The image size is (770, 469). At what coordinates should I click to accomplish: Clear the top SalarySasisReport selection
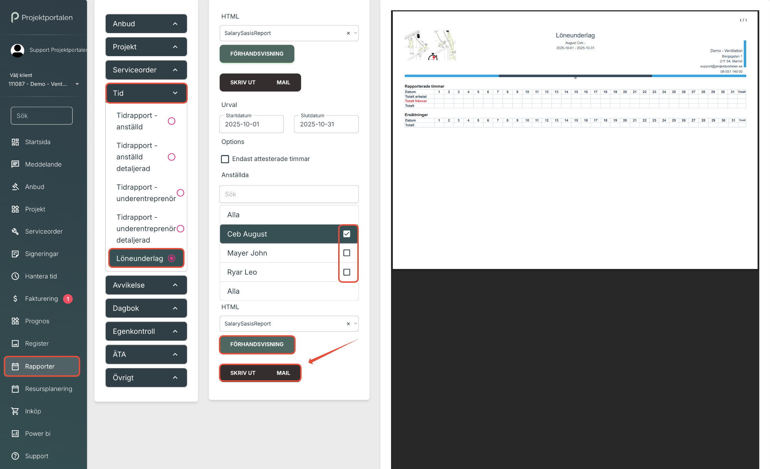click(348, 33)
